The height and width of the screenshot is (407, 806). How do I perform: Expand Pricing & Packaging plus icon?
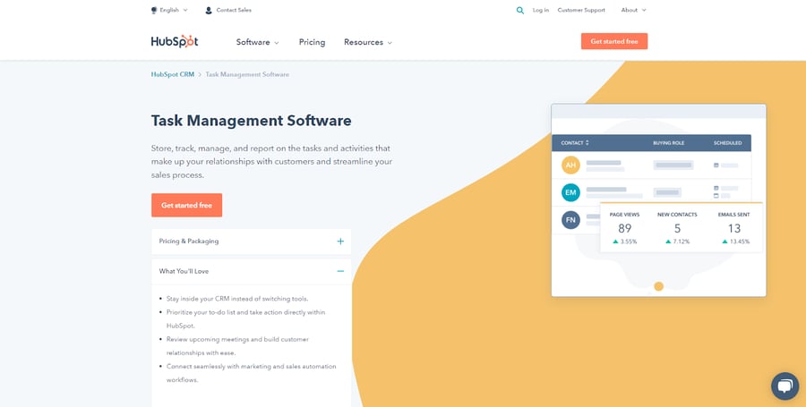tap(340, 242)
